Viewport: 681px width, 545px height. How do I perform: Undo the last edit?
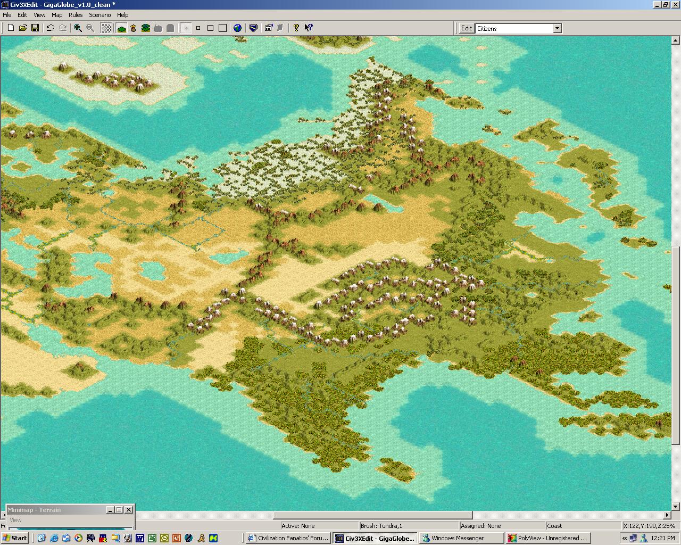point(51,28)
